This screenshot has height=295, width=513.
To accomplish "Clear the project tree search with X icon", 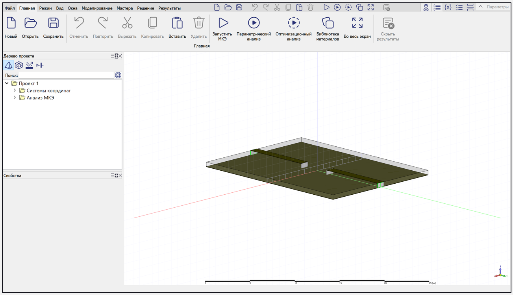I will coord(118,75).
